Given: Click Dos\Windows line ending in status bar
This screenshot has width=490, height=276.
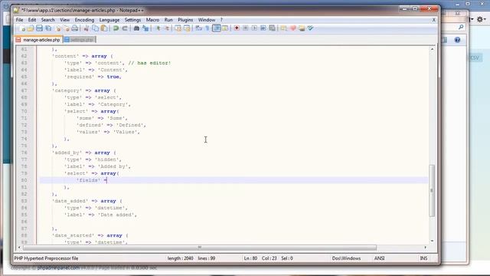Looking at the screenshot, I should tap(346, 258).
